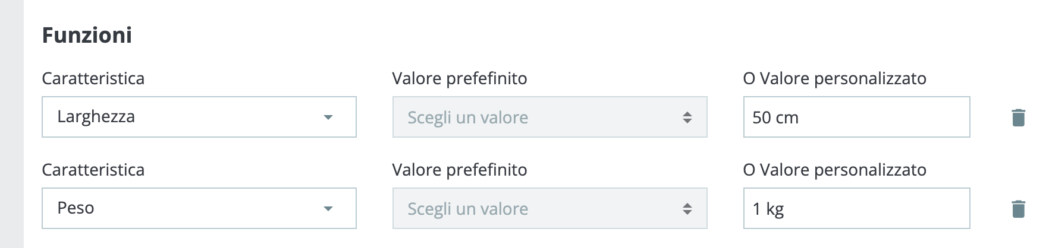Delete the Larghezza feature row
This screenshot has height=248, width=1049.
[x=1018, y=117]
